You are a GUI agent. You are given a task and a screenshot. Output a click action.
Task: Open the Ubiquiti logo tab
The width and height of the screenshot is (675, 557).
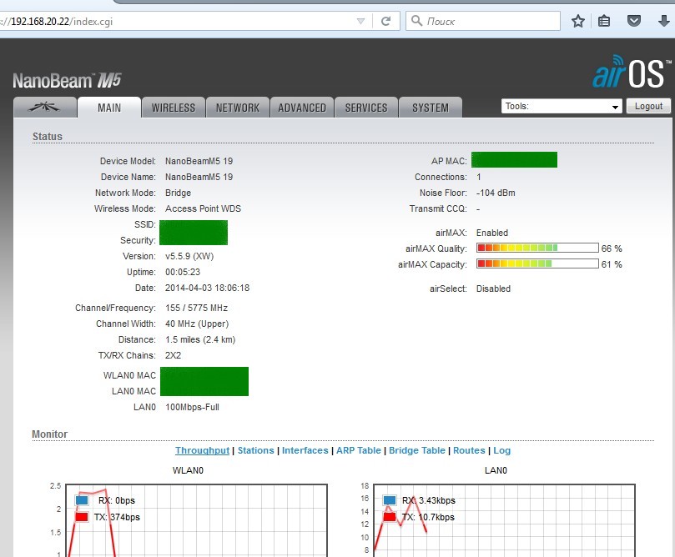click(x=45, y=108)
